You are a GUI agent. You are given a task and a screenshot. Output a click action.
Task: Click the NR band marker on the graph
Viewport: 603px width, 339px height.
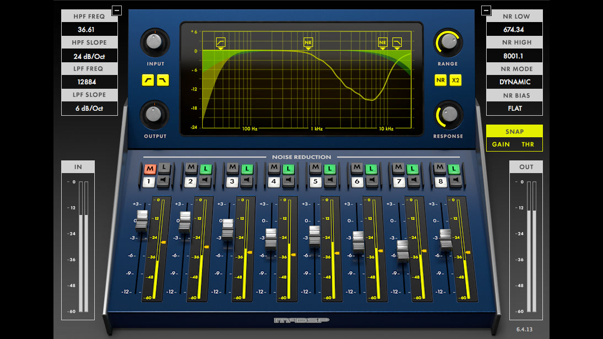click(x=308, y=41)
